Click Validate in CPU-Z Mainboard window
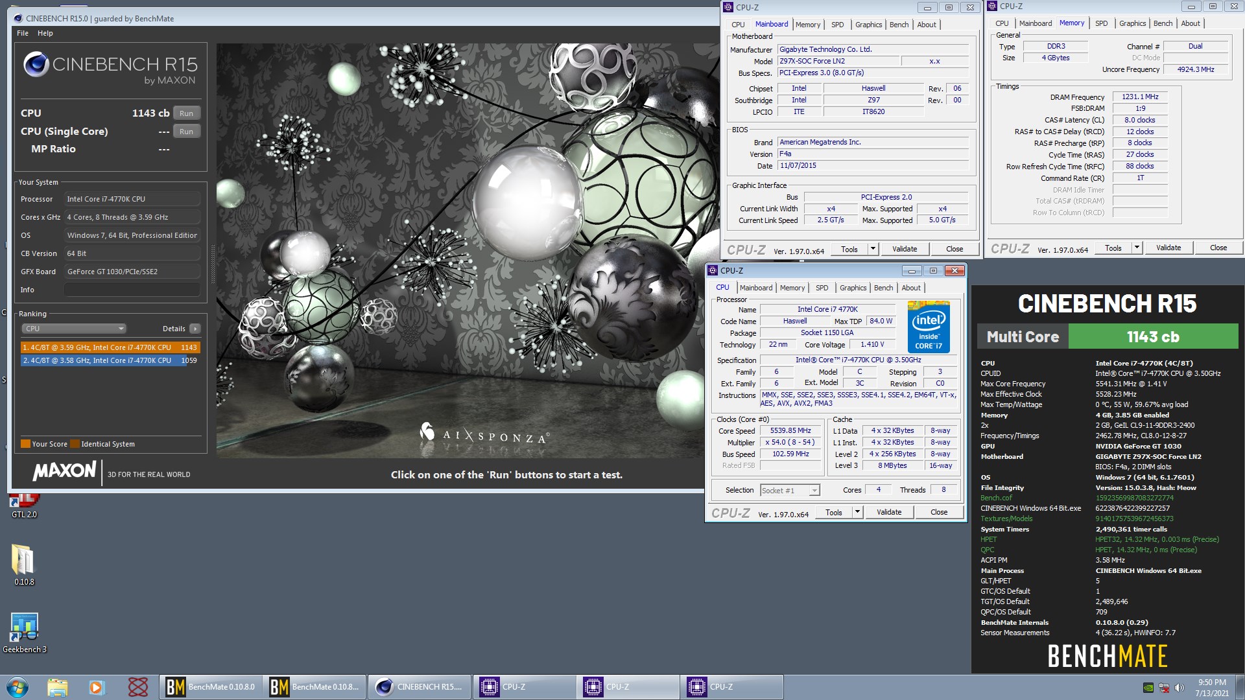Screen dimensions: 1245x700 click(905, 249)
